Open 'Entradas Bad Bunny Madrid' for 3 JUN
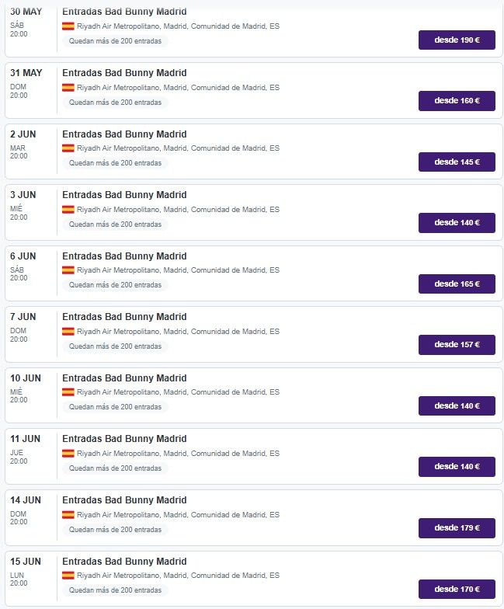 pos(124,195)
